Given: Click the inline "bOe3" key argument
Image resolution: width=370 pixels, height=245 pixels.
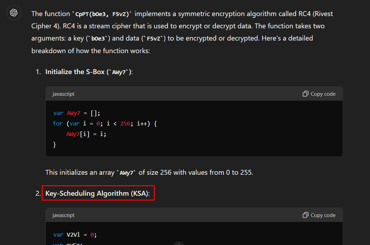Looking at the screenshot, I should (x=97, y=38).
